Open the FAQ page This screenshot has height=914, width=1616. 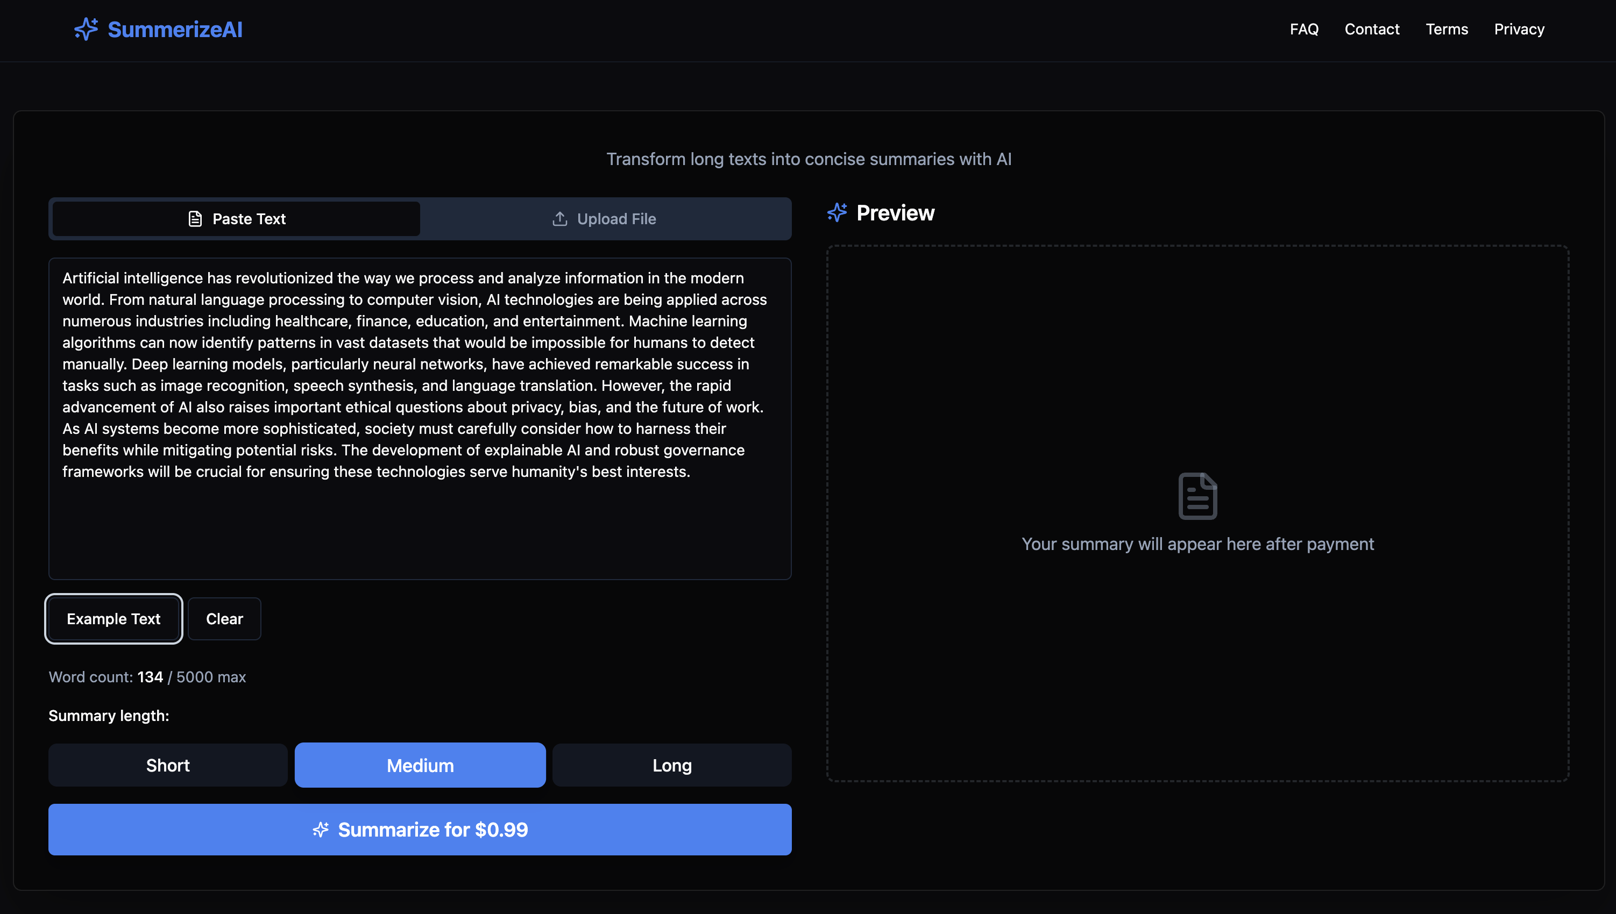[x=1304, y=30]
